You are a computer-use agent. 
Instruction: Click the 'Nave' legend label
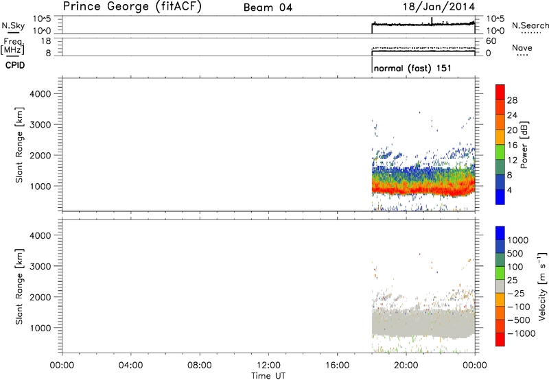[x=522, y=48]
